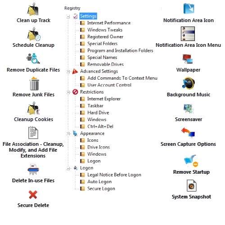Screen dimensions: 225x225
Task: Click the Appearance node icon
Action: 75,133
